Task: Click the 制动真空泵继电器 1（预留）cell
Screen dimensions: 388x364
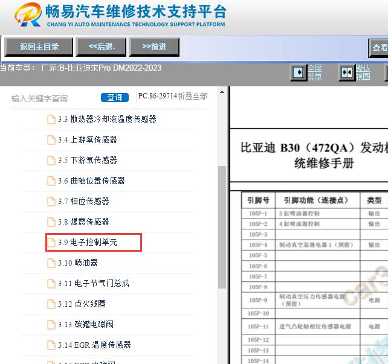Action: click(x=317, y=245)
